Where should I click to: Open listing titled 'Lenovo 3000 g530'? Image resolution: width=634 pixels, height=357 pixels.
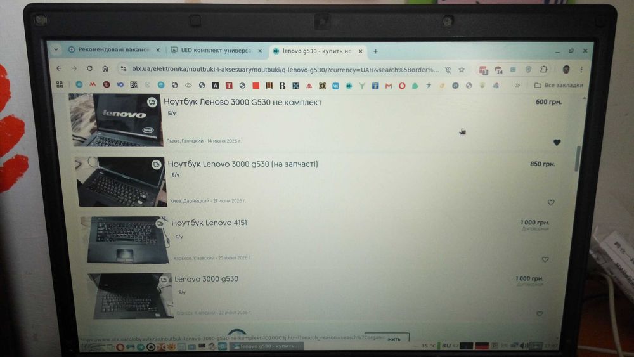206,279
